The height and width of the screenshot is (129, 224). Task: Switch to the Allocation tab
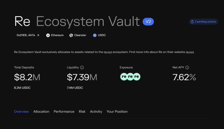coord(41,112)
